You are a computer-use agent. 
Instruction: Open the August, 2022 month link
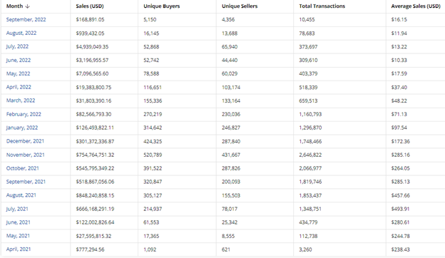tap(21, 33)
